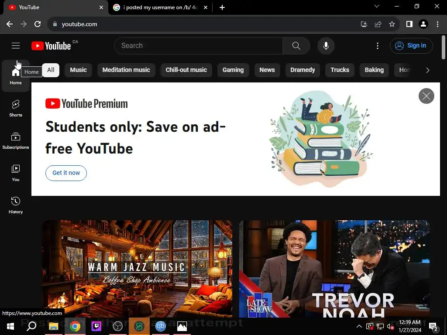Open qBittorrent from the taskbar
The image size is (447, 335).
click(x=161, y=326)
